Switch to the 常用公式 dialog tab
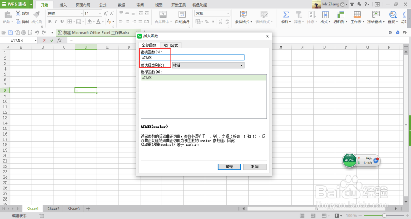411x219 pixels. tap(171, 45)
